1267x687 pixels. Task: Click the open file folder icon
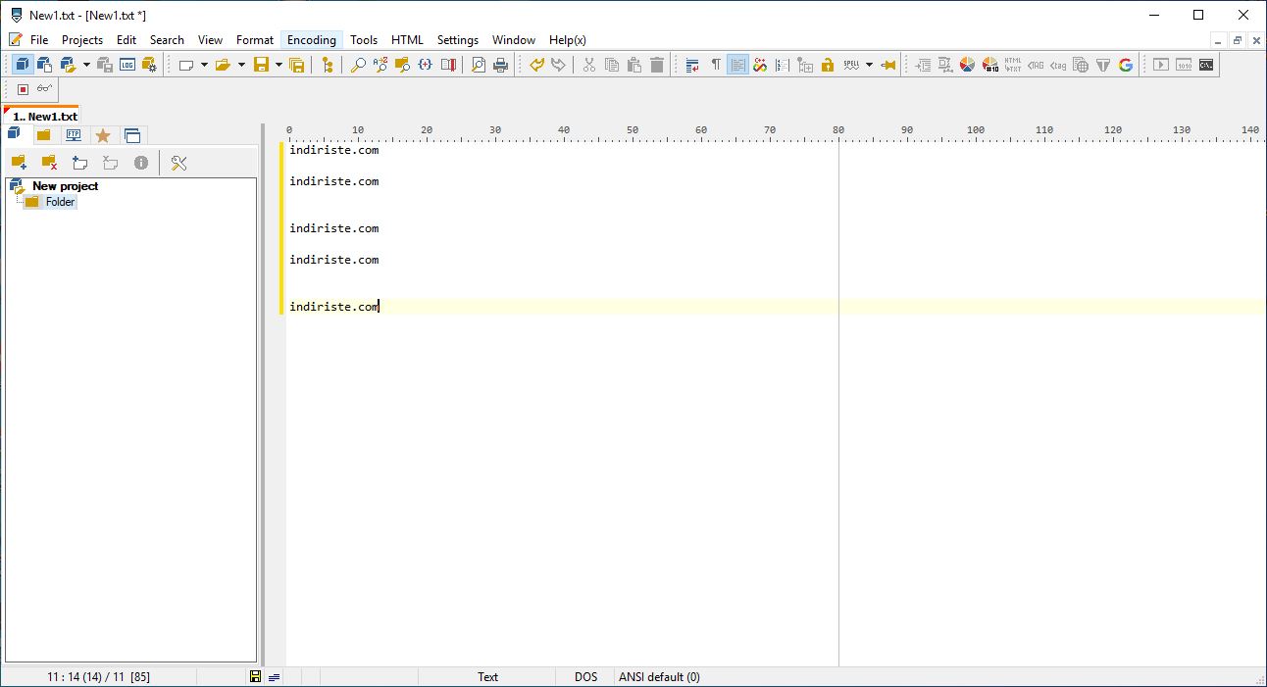coord(223,65)
